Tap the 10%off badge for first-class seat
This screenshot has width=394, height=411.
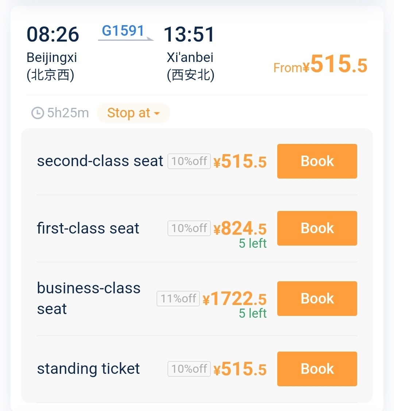(x=189, y=228)
